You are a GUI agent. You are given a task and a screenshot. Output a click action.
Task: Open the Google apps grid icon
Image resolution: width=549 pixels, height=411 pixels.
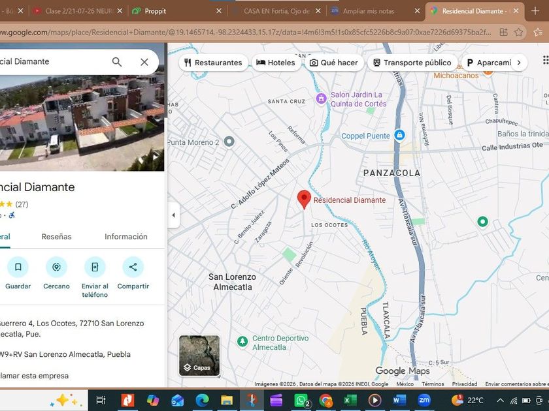(x=546, y=60)
